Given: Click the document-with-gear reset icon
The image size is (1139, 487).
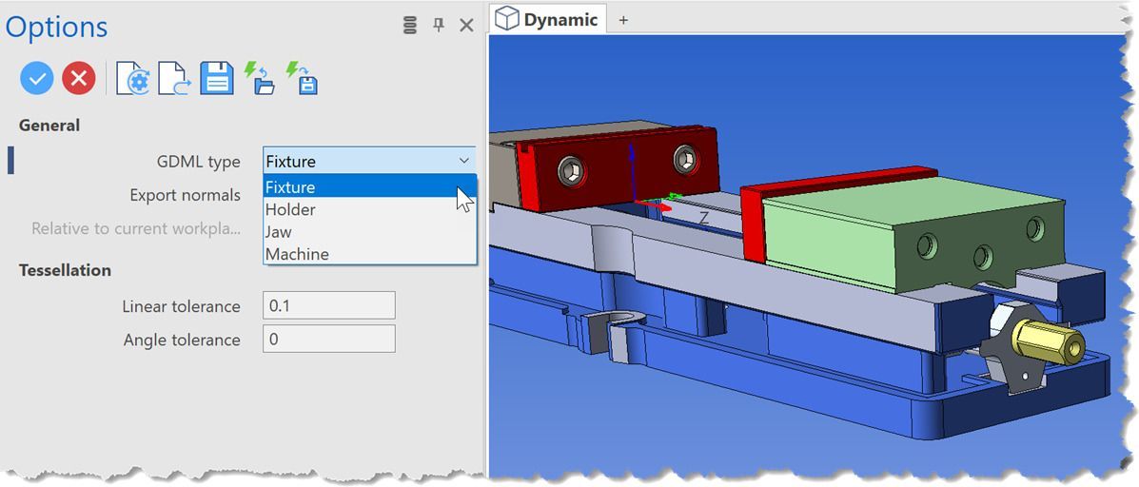Looking at the screenshot, I should (x=133, y=78).
